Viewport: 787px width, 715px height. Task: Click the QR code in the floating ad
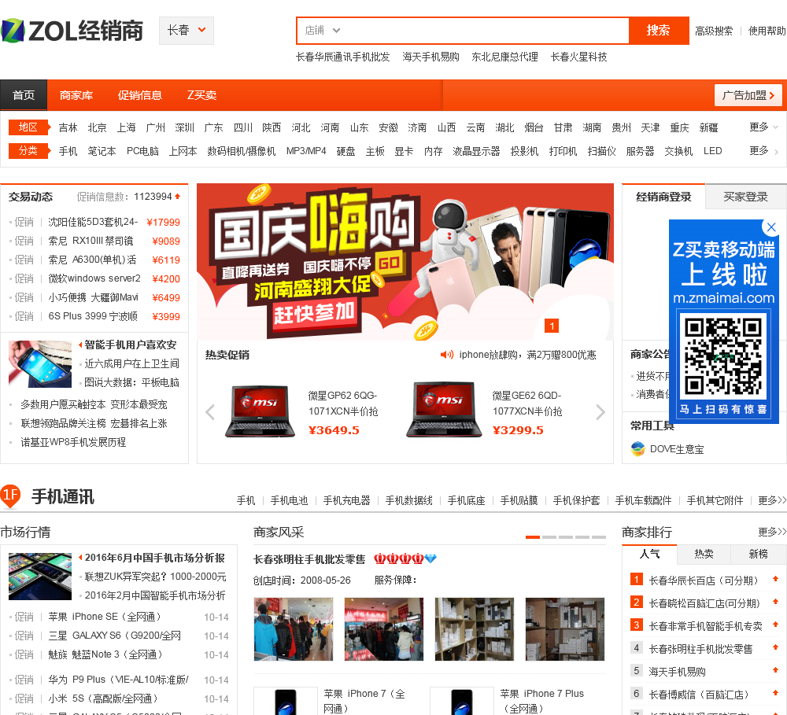coord(723,357)
